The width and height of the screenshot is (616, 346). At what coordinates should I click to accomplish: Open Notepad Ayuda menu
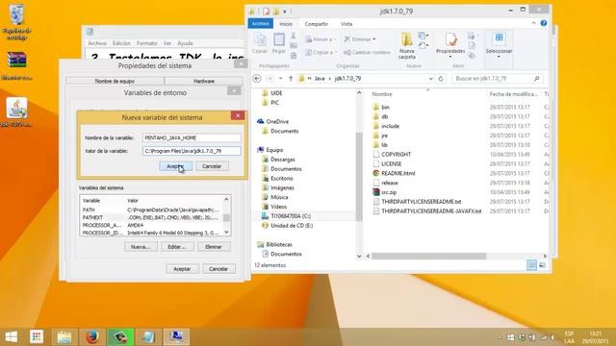tap(185, 43)
